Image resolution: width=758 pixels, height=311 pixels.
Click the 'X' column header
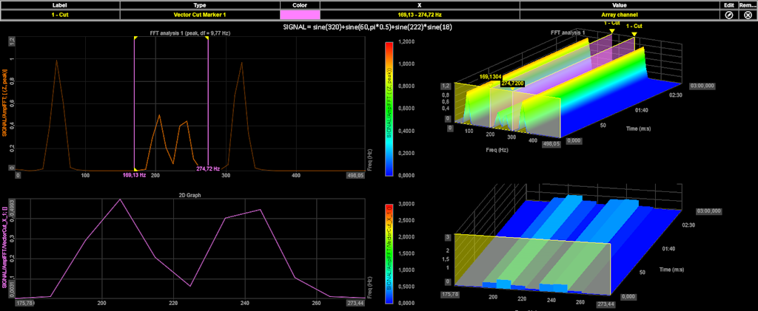point(420,5)
